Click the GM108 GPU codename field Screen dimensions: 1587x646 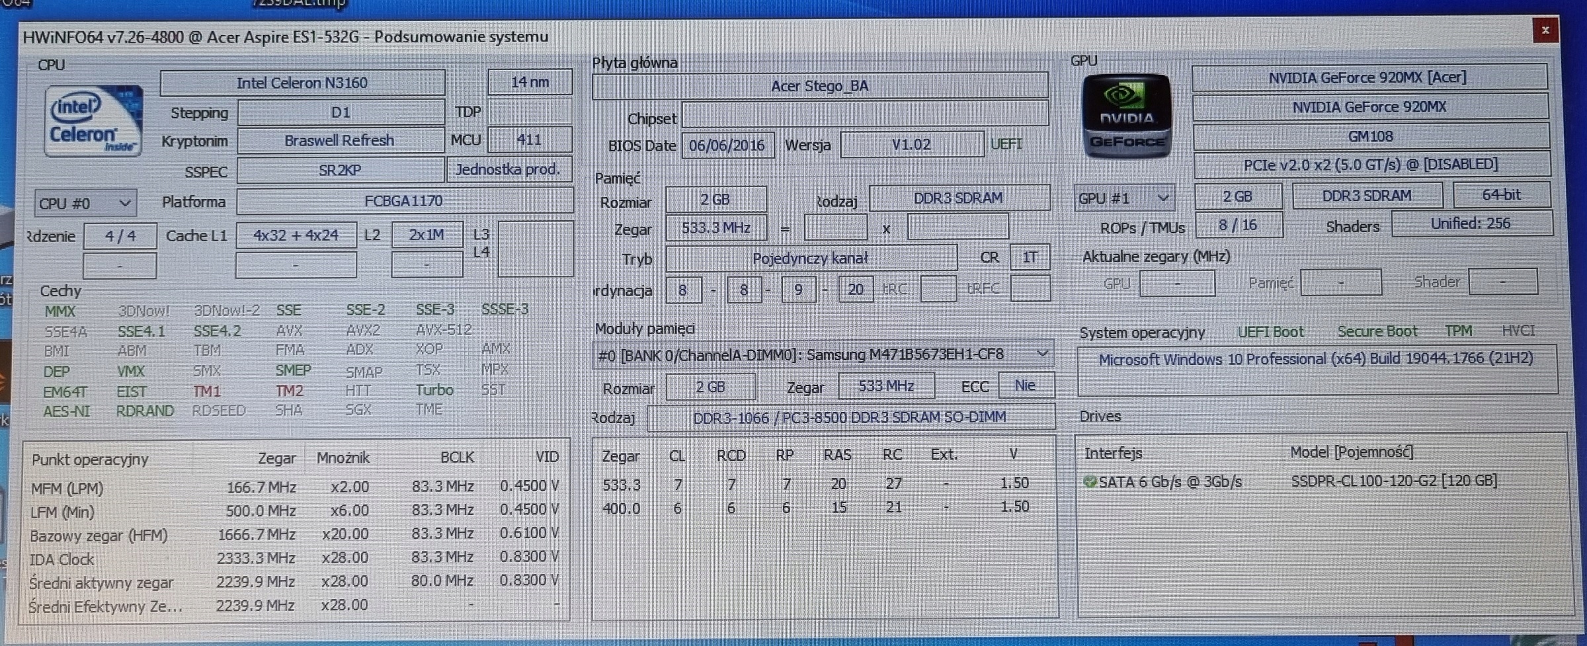pos(1370,137)
